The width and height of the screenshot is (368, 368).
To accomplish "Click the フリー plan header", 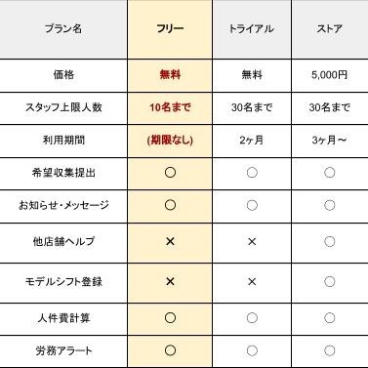I will (170, 28).
